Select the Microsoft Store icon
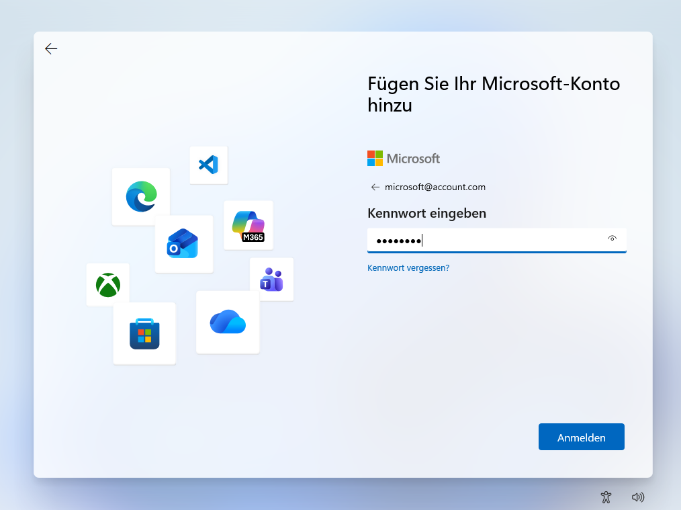 [x=144, y=332]
